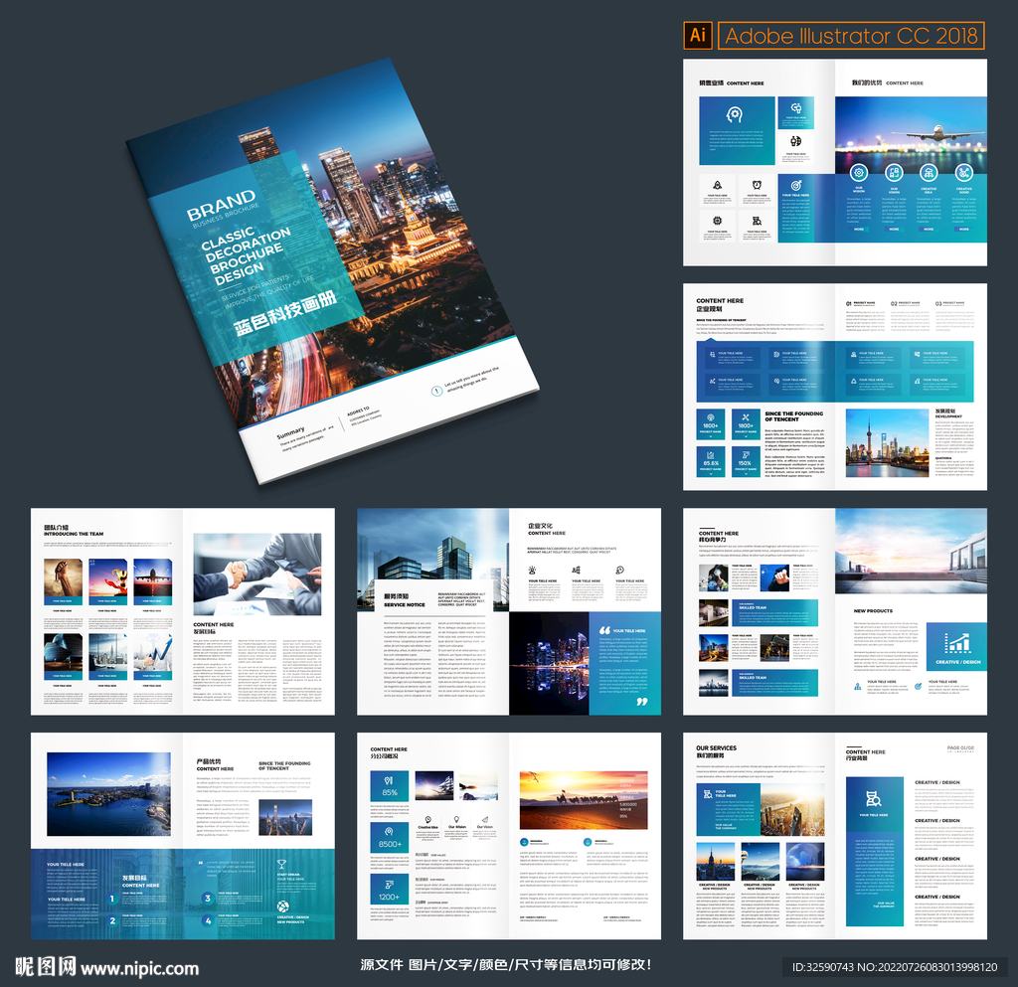Click the CONTENT HERE 核心竞争力 heading
This screenshot has width=1018, height=987.
click(x=718, y=536)
